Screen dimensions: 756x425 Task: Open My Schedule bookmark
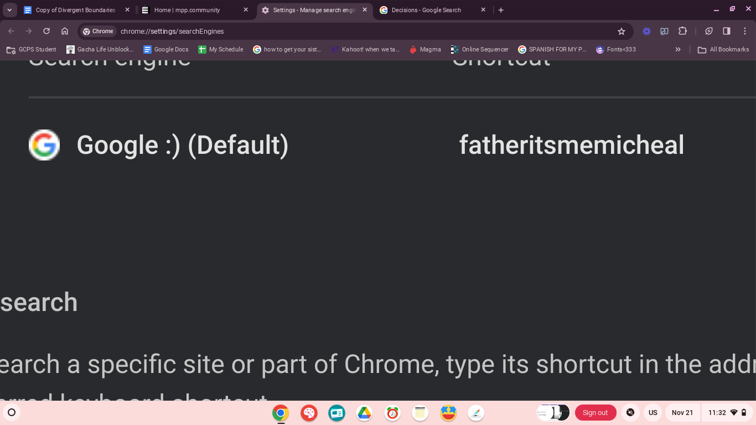click(x=221, y=49)
